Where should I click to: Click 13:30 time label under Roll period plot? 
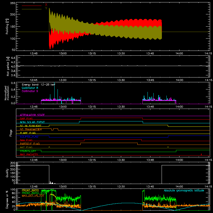tap(121, 80)
